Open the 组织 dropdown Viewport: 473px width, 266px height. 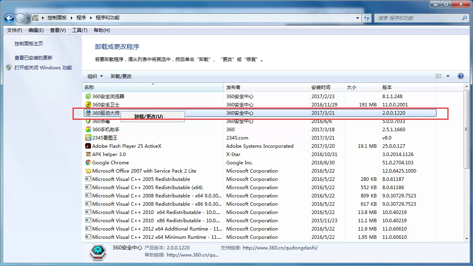(95, 76)
